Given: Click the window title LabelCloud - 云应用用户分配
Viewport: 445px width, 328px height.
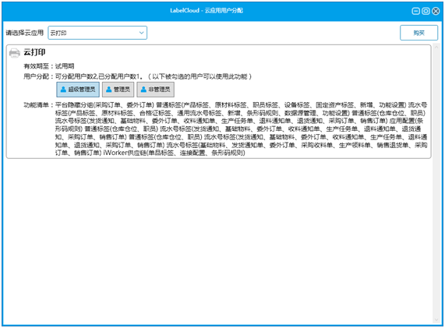Looking at the screenshot, I should click(x=207, y=11).
